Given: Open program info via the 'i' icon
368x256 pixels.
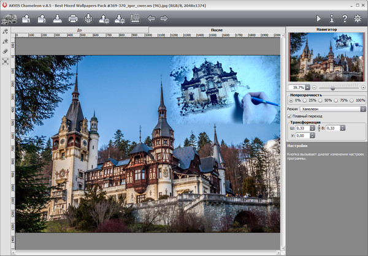Looking at the screenshot, I should (x=332, y=18).
